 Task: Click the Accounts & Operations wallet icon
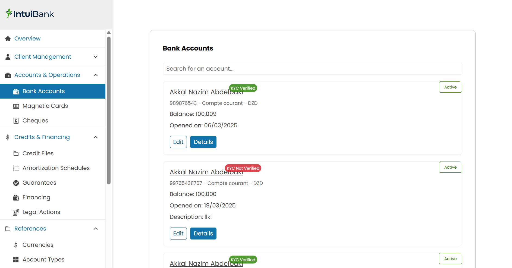[8, 75]
